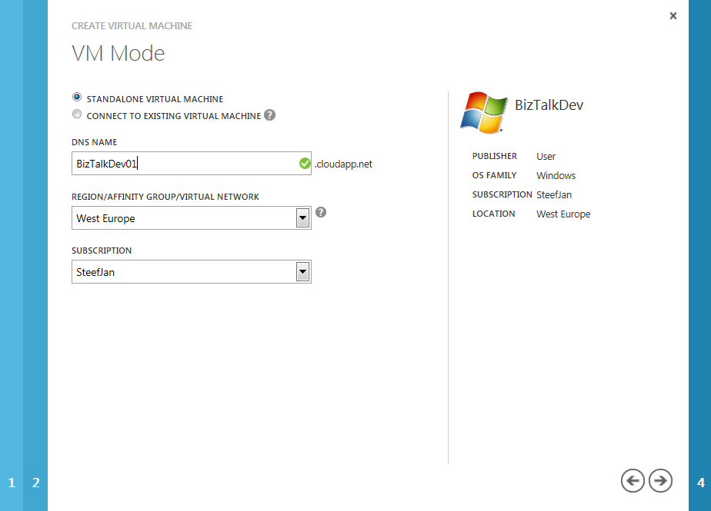The width and height of the screenshot is (711, 511).
Task: Jump to wizard step 2
Action: 35,483
